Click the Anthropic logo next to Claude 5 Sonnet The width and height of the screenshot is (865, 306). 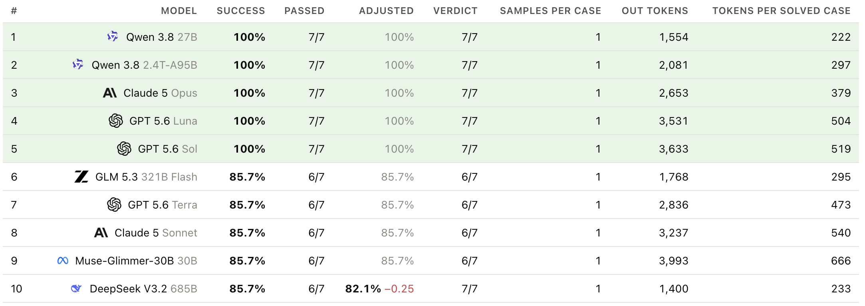[101, 232]
